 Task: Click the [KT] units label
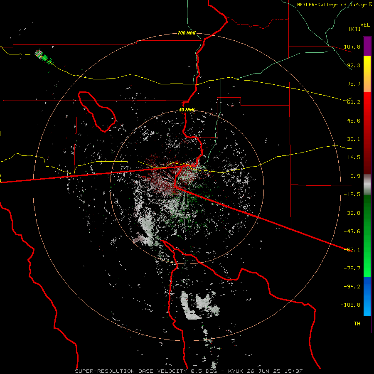click(354, 29)
